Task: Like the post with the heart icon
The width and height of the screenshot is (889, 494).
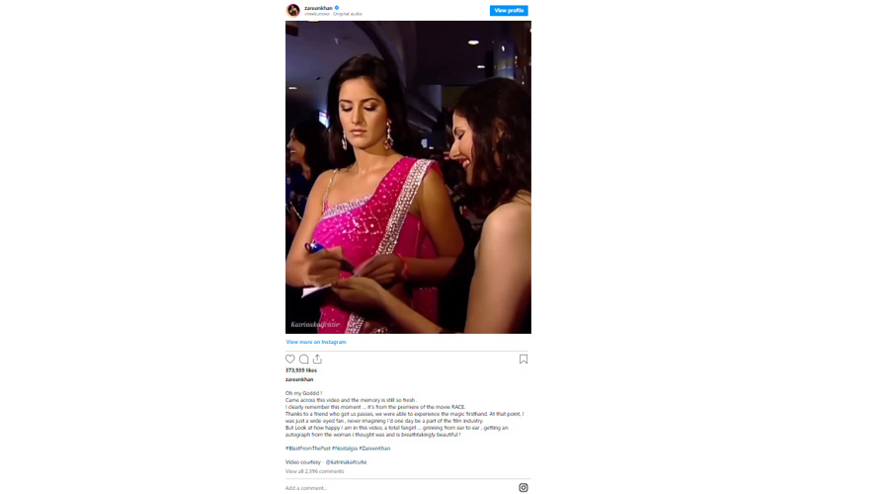Action: tap(289, 359)
